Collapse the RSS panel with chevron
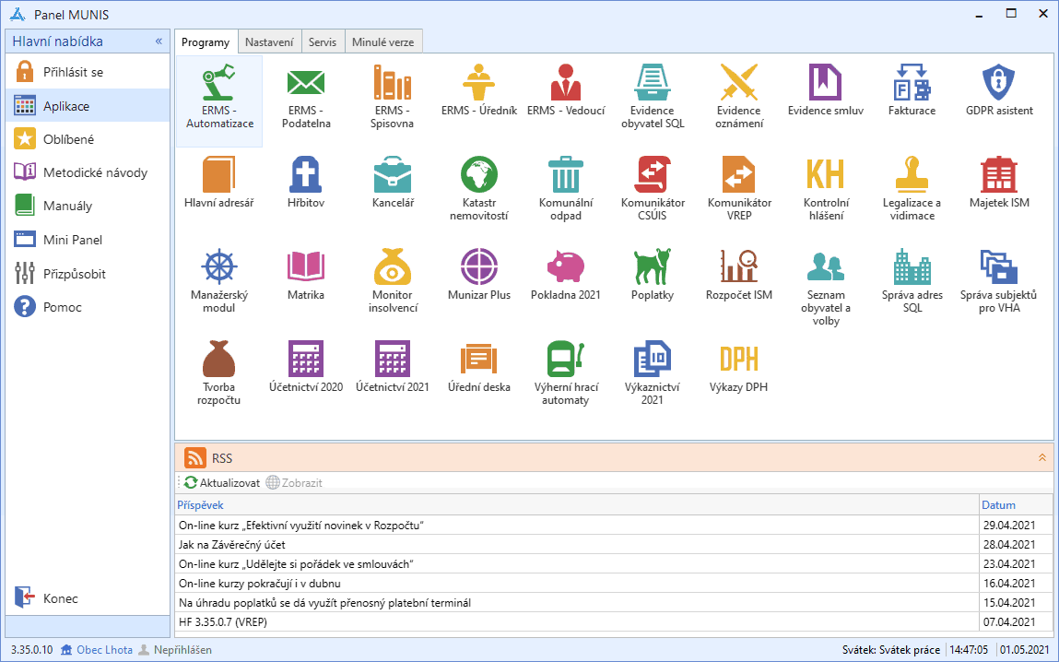The image size is (1059, 662). click(1042, 457)
